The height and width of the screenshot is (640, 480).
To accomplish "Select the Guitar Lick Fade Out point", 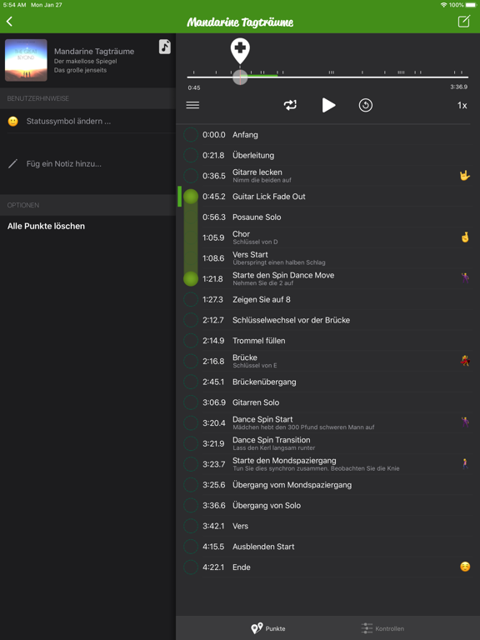I will 327,197.
